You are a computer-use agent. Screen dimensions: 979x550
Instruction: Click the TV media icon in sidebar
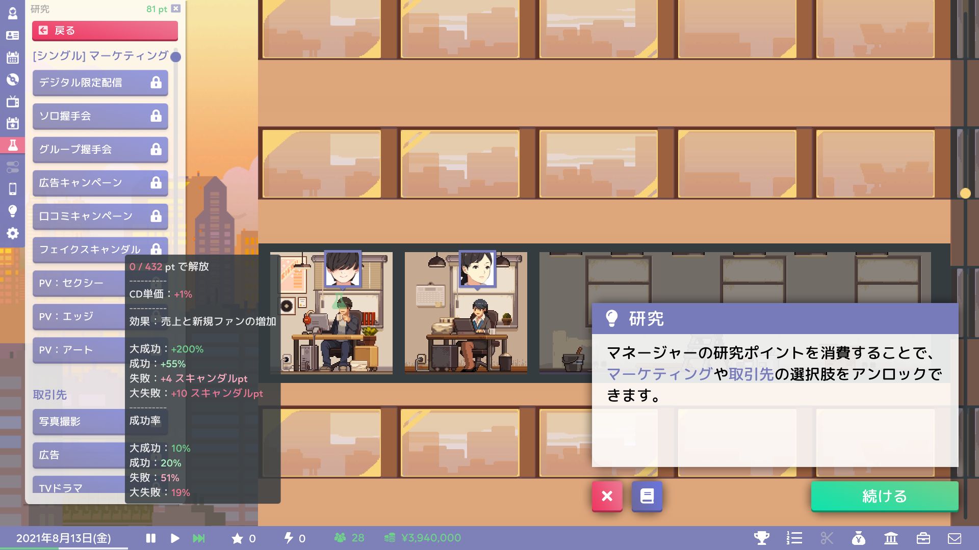click(x=13, y=101)
